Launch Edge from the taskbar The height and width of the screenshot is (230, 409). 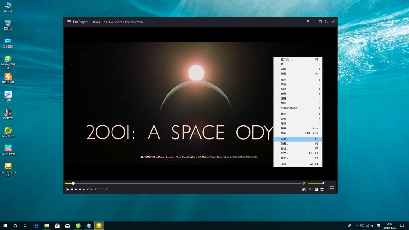click(x=36, y=226)
